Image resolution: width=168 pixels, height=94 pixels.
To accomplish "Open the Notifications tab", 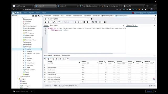I will click(x=66, y=56).
